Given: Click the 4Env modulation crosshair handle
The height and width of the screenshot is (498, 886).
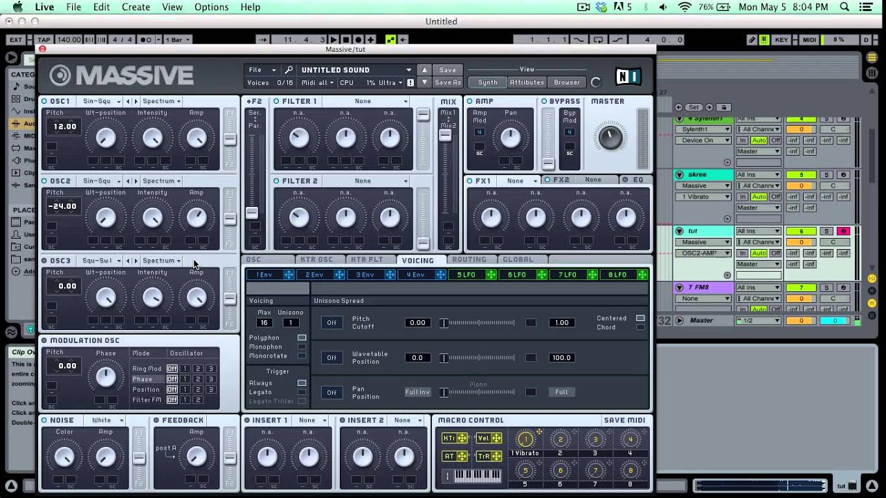Looking at the screenshot, I should 440,275.
